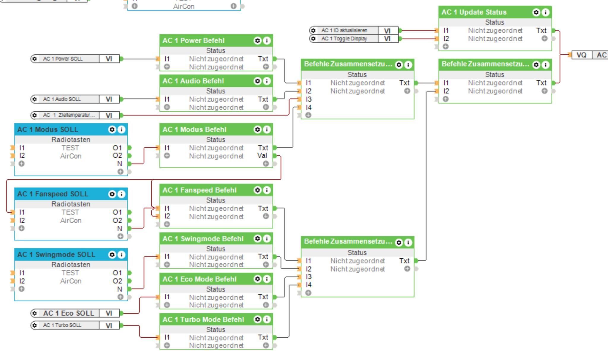Click the VQ virtual output on the right
Image resolution: width=608 pixels, height=351 pixels.
click(581, 55)
